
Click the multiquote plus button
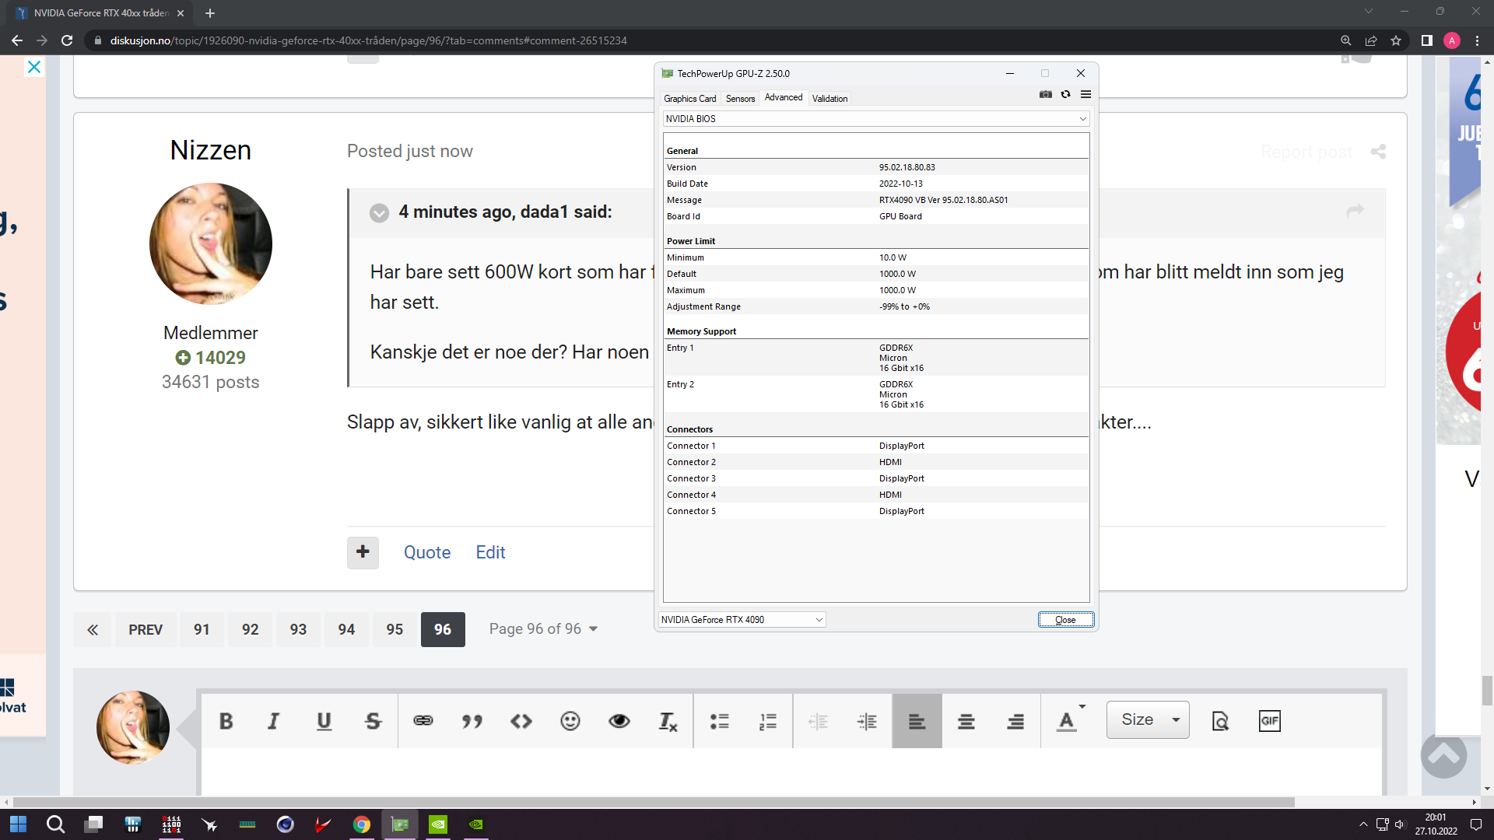coord(363,552)
